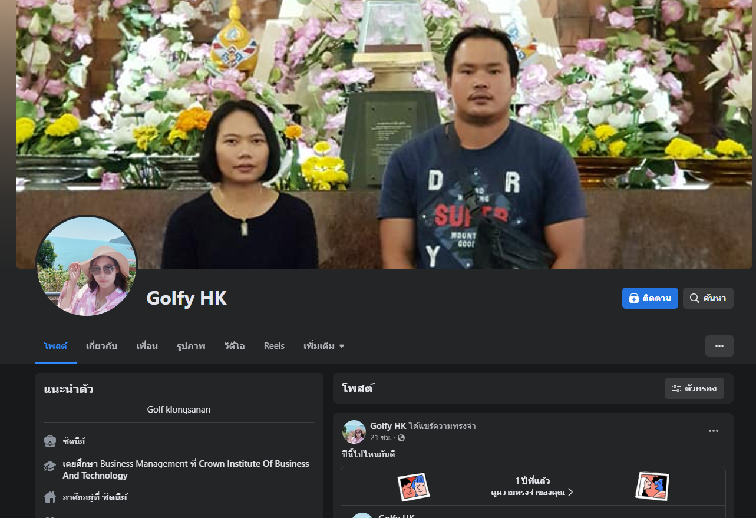Switch to the Reels tab
This screenshot has width=756, height=518.
point(274,346)
